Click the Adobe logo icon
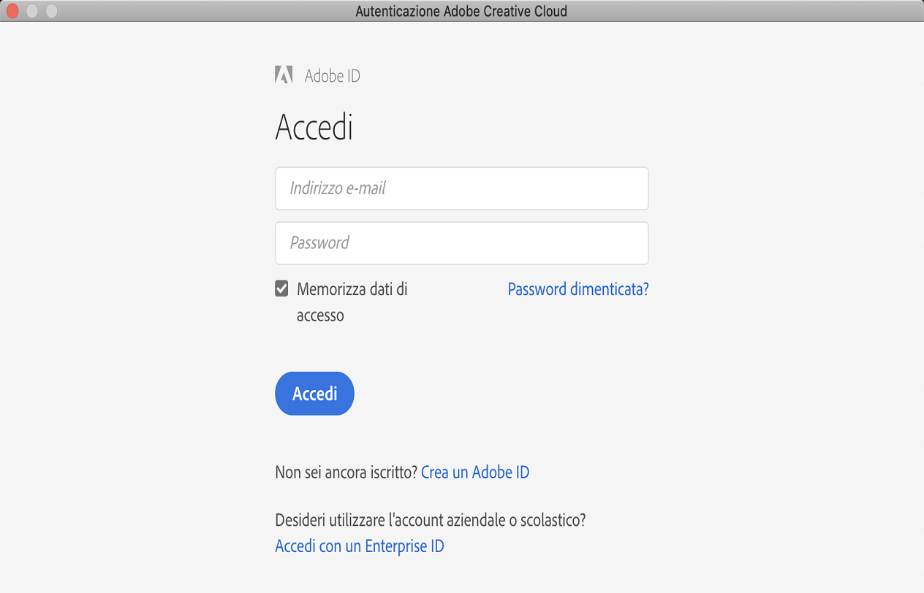This screenshot has height=593, width=924. point(284,75)
